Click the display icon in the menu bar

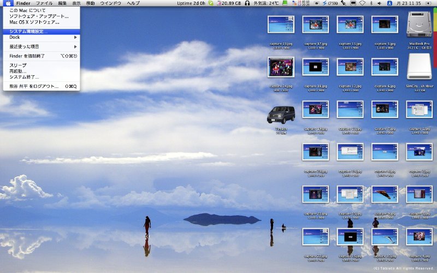(353, 3)
